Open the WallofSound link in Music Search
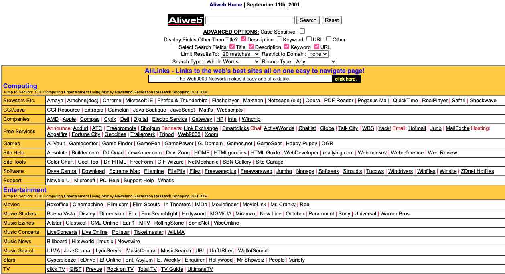The image size is (505, 274). (x=253, y=251)
